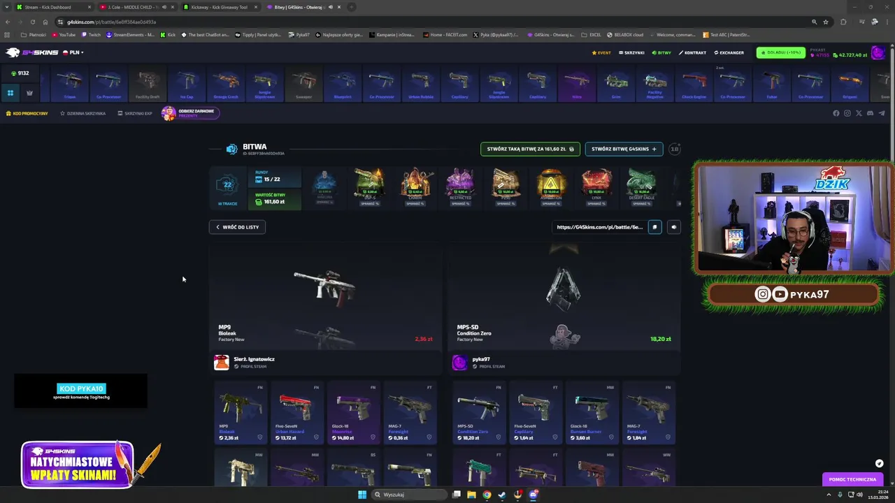Switch to Stream - Kick Dashboard tab

pos(52,7)
